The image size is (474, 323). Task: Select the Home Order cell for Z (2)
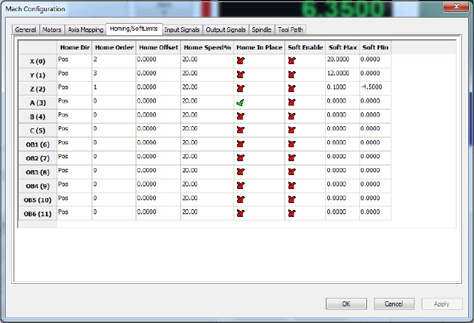[x=114, y=89]
